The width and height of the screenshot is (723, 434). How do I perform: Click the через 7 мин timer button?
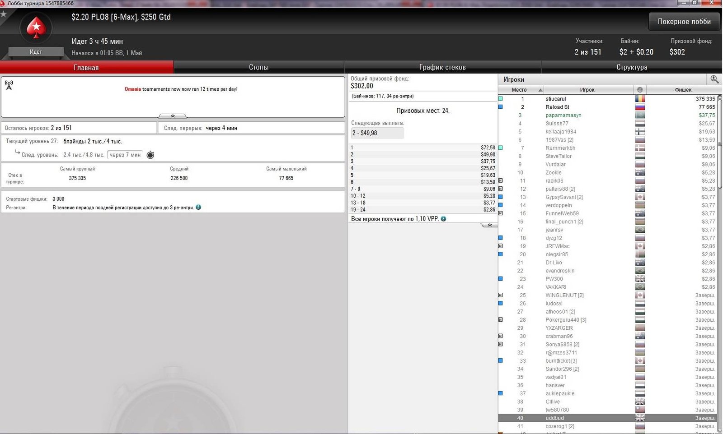tap(125, 155)
